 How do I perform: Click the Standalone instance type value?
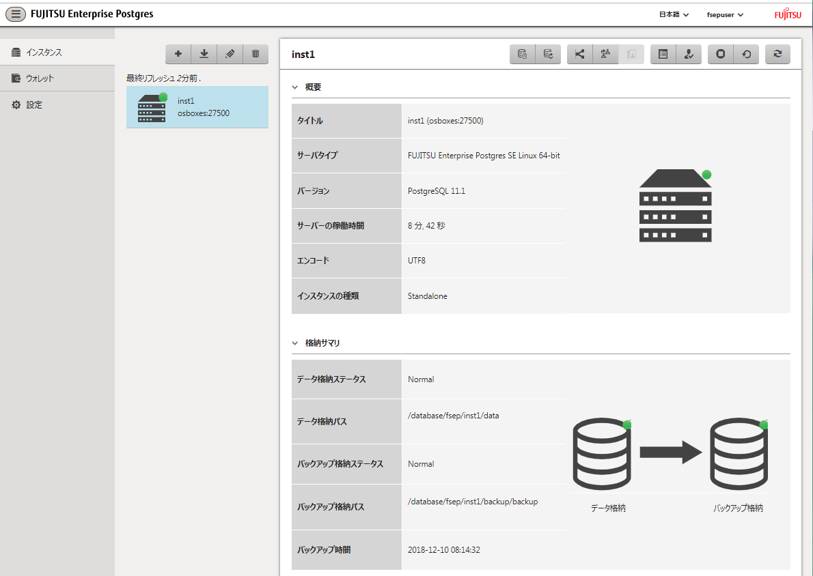coord(427,296)
